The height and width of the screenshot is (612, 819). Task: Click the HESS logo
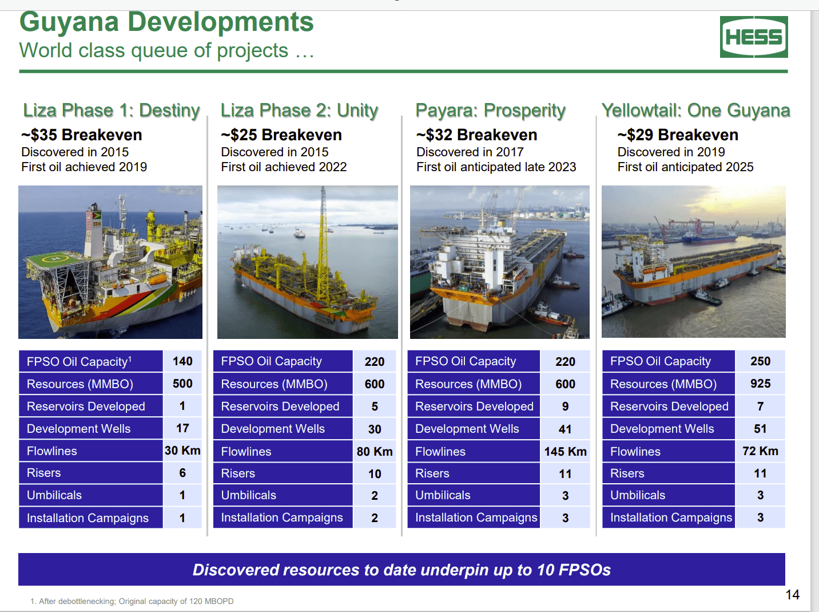[754, 37]
